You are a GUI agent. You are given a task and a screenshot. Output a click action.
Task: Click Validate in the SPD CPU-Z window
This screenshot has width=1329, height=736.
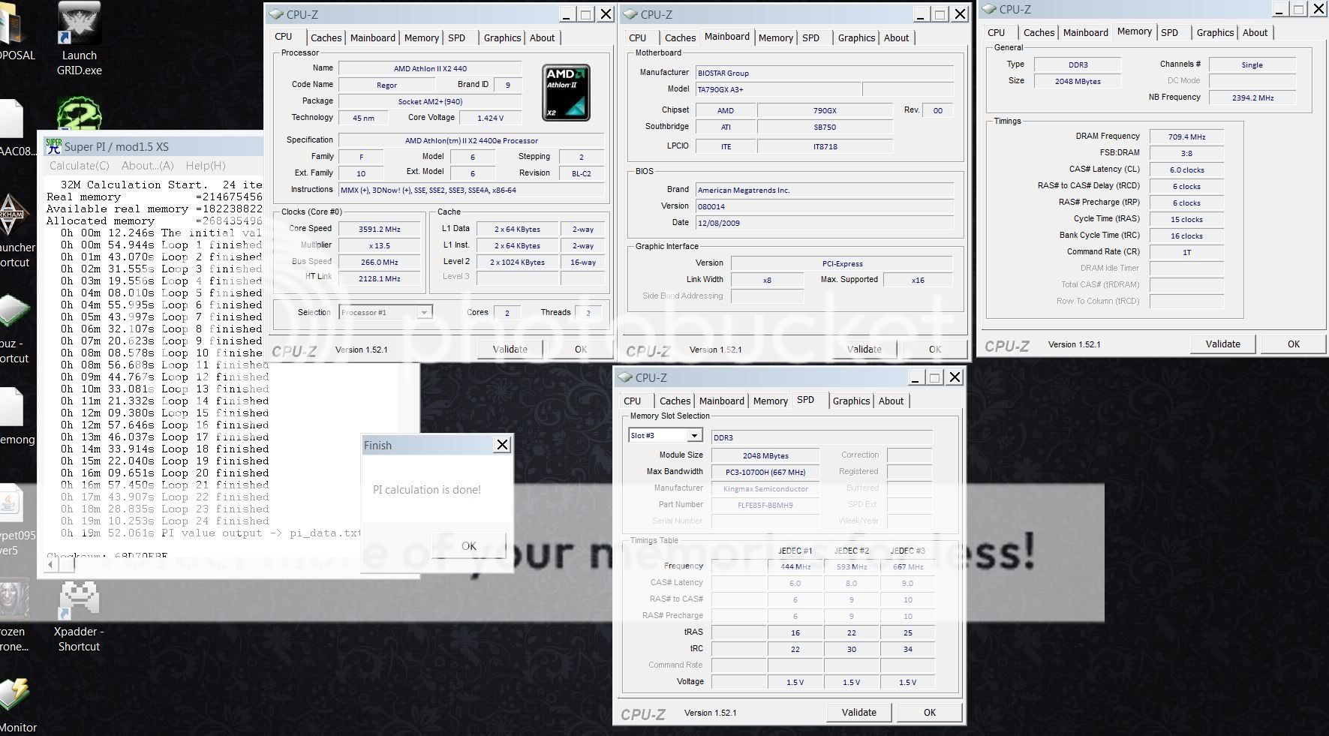(858, 712)
